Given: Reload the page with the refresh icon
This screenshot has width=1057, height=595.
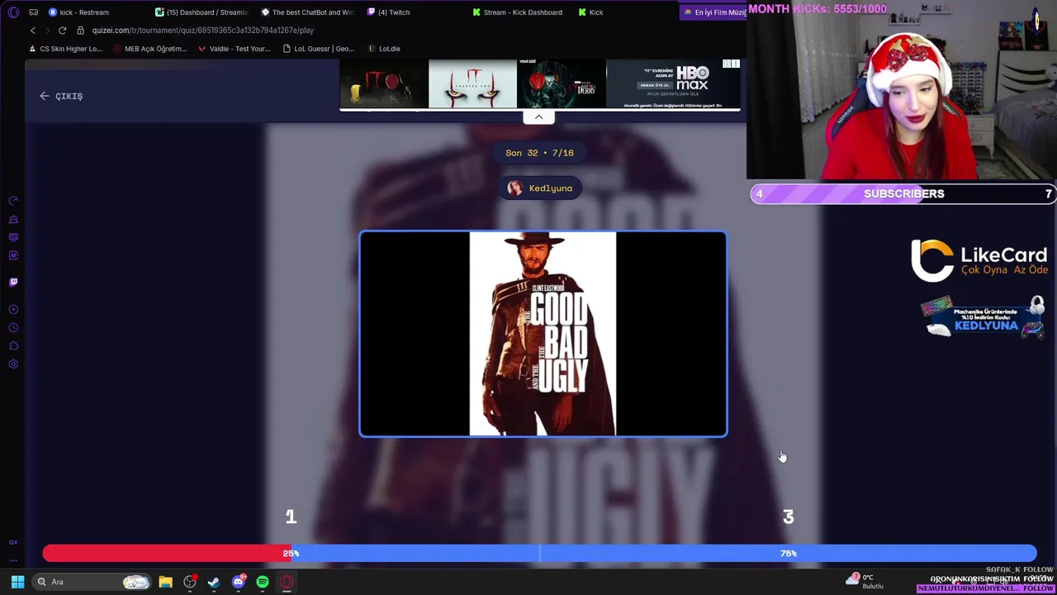Looking at the screenshot, I should 62,31.
